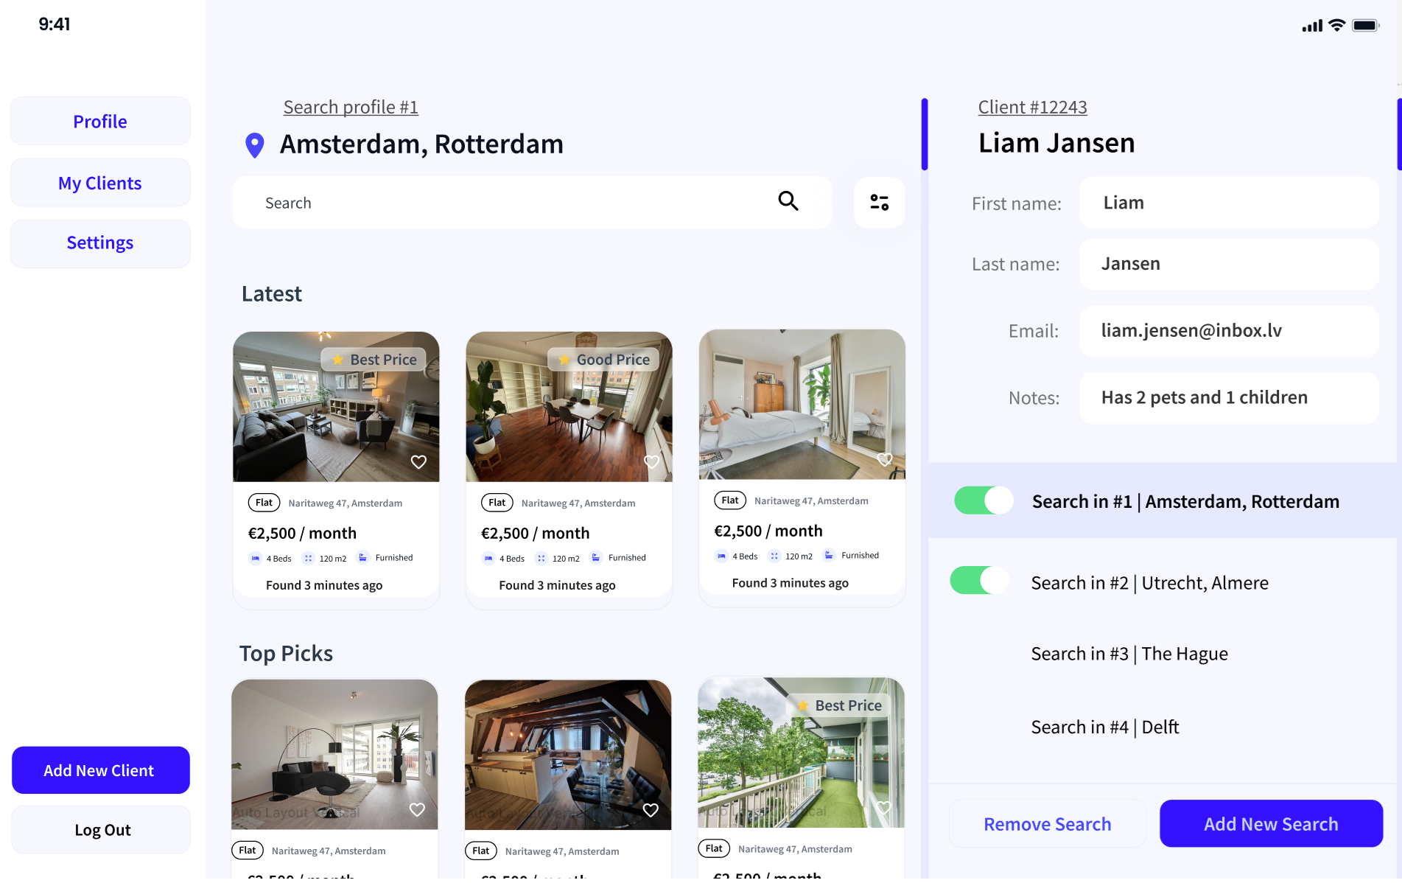Viewport: 1402px width, 883px height.
Task: Check the Wi-Fi status icon
Action: tap(1336, 25)
